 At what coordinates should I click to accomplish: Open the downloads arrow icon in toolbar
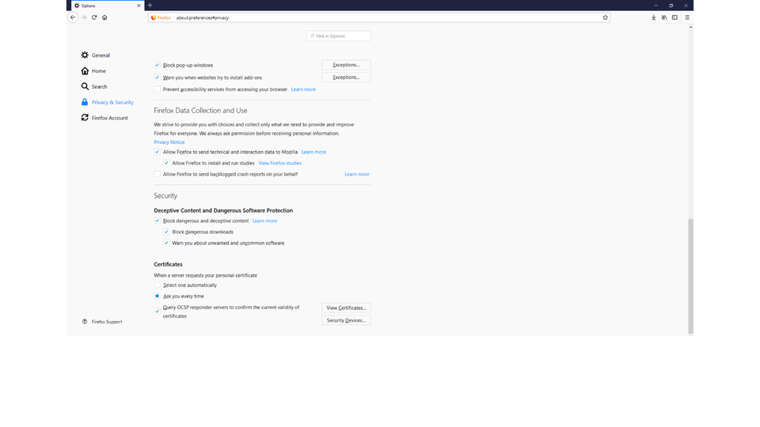pos(653,17)
